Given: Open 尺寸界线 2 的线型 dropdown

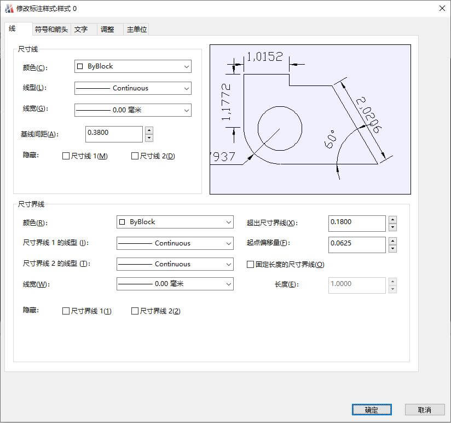Looking at the screenshot, I should tap(175, 264).
